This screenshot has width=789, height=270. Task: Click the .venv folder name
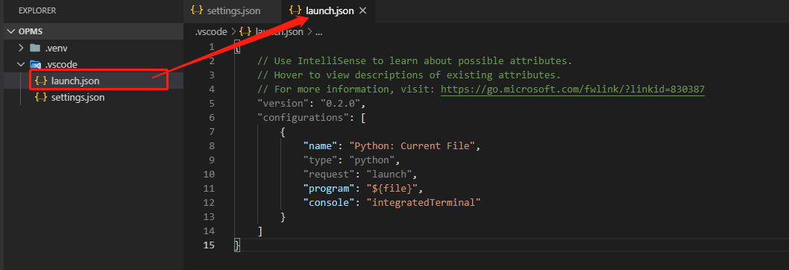tap(56, 48)
